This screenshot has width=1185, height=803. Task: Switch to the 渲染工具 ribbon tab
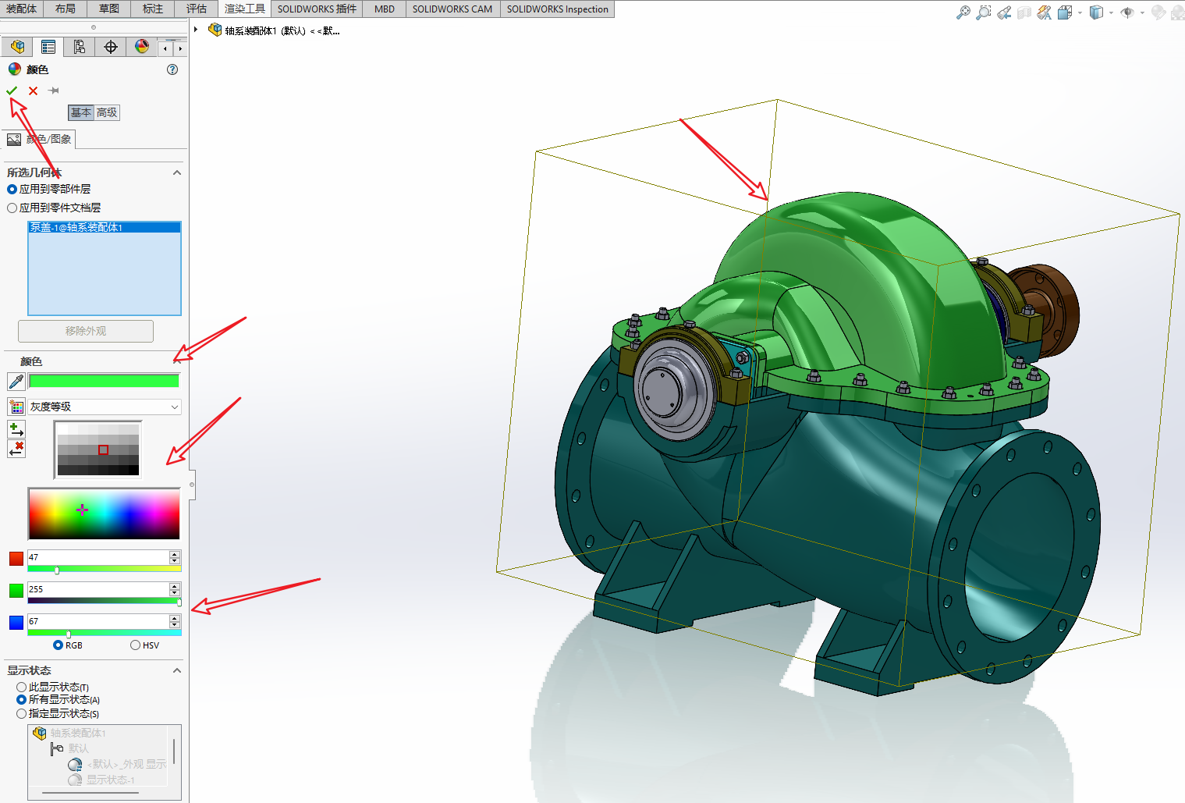click(x=244, y=9)
